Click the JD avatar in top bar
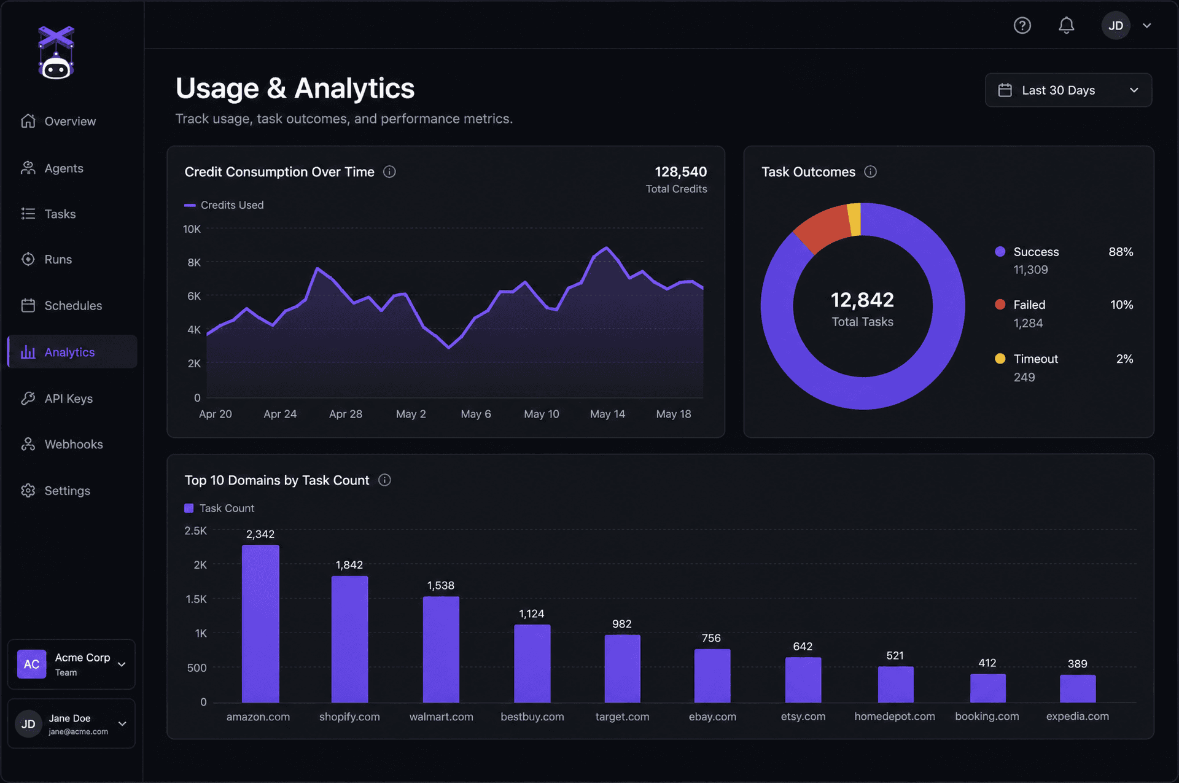 pyautogui.click(x=1116, y=25)
